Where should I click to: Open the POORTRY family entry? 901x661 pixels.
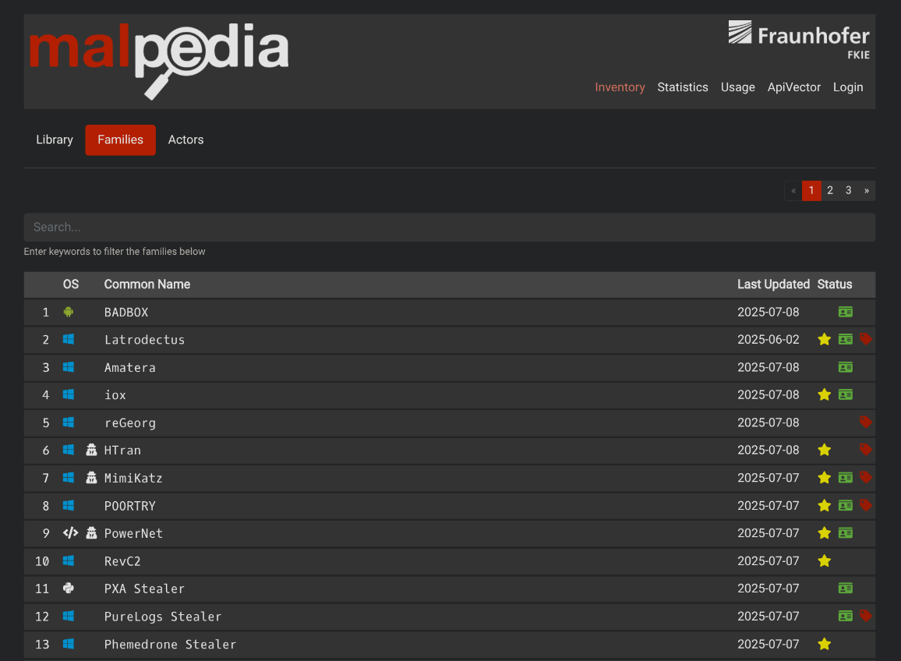pyautogui.click(x=130, y=506)
